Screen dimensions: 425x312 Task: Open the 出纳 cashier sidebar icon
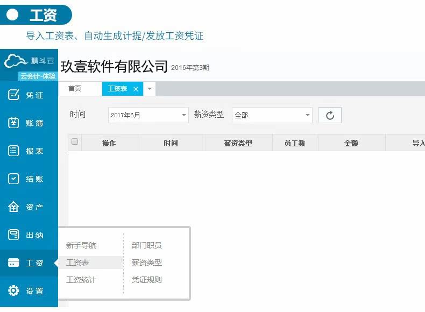coord(13,235)
